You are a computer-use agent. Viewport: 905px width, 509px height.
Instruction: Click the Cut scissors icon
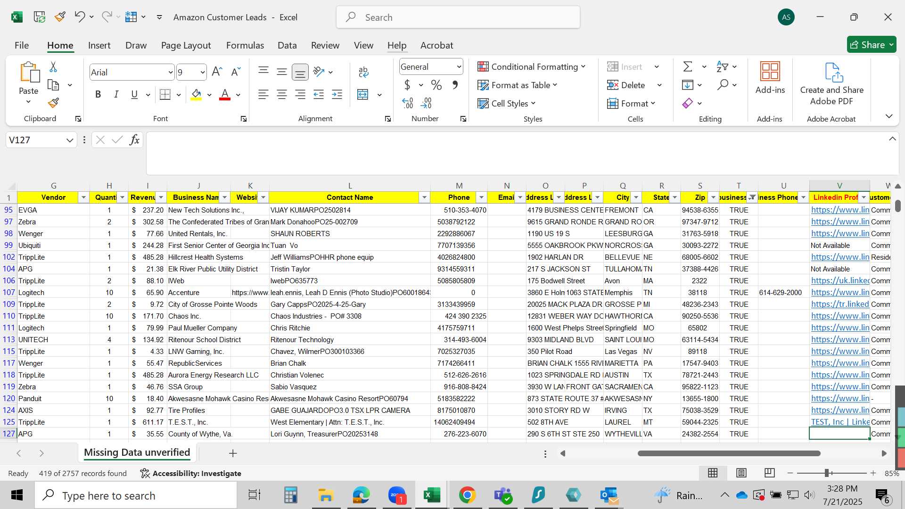53,67
